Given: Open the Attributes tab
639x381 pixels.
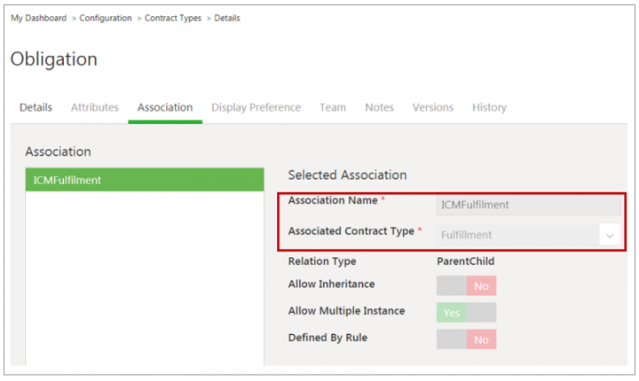Looking at the screenshot, I should (x=94, y=107).
